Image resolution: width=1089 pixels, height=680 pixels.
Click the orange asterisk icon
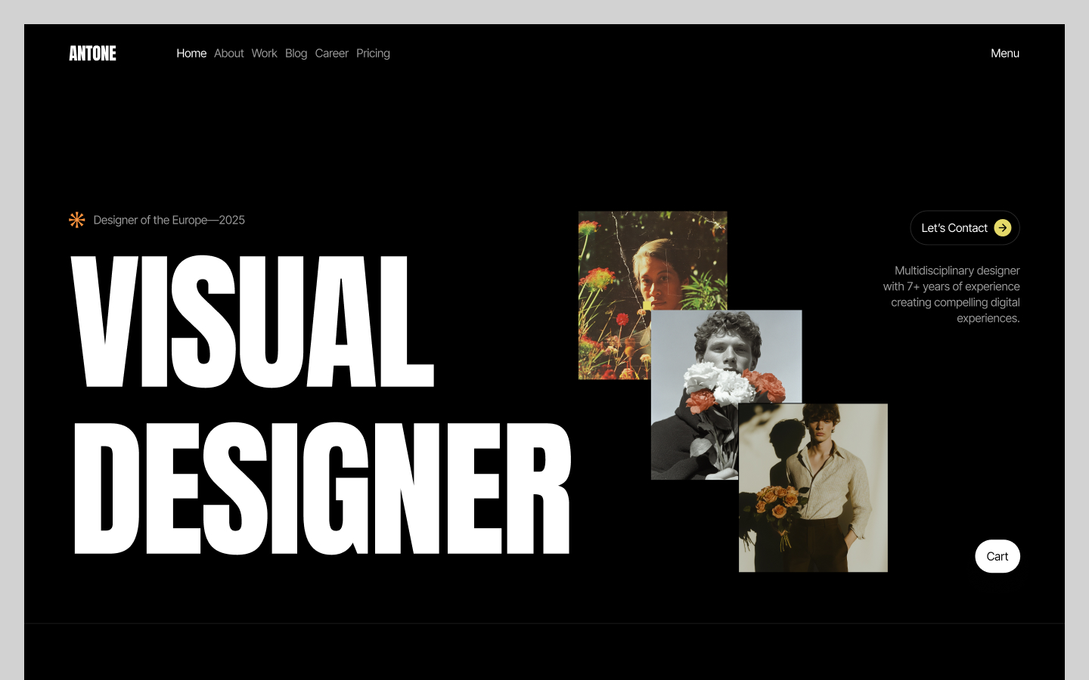[x=77, y=220]
